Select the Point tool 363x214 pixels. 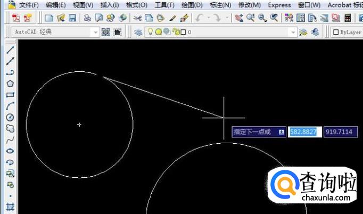click(x=10, y=196)
